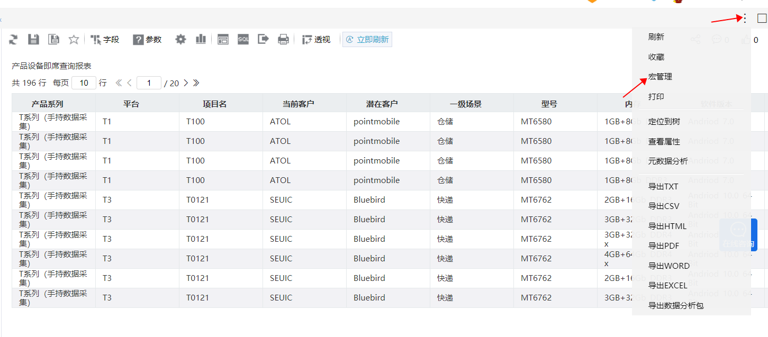The width and height of the screenshot is (768, 337).
Task: Click the printer icon in the toolbar
Action: [x=284, y=39]
